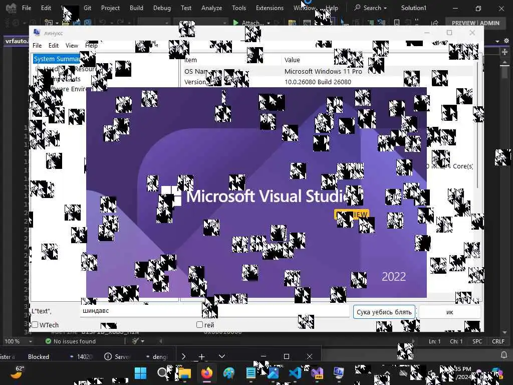This screenshot has height=385, width=513.
Task: Click the green Attach start arrow
Action: pos(235,23)
